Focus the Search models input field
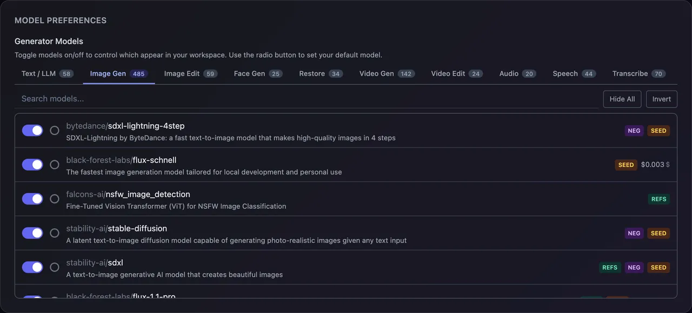This screenshot has height=313, width=692. pos(307,99)
